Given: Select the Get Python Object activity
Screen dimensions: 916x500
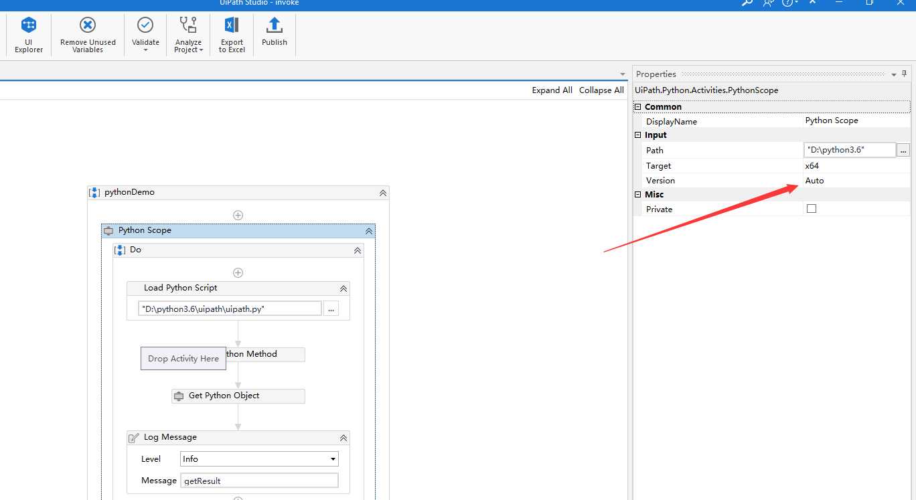Looking at the screenshot, I should pos(238,396).
